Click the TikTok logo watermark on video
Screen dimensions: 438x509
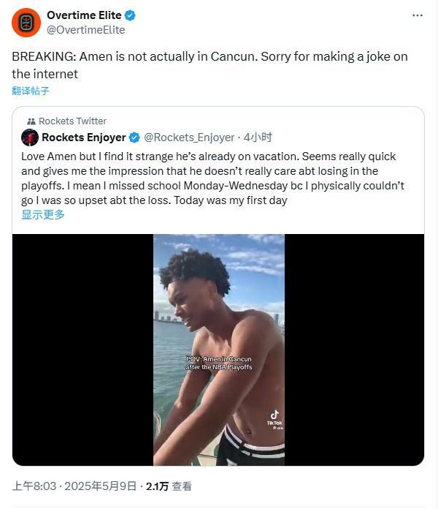pos(274,416)
